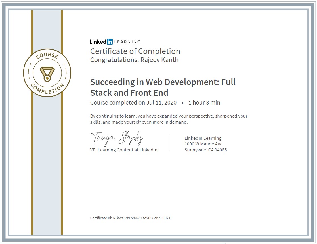Click 'Stack and Front End' title line
317x244 pixels.
[129, 93]
